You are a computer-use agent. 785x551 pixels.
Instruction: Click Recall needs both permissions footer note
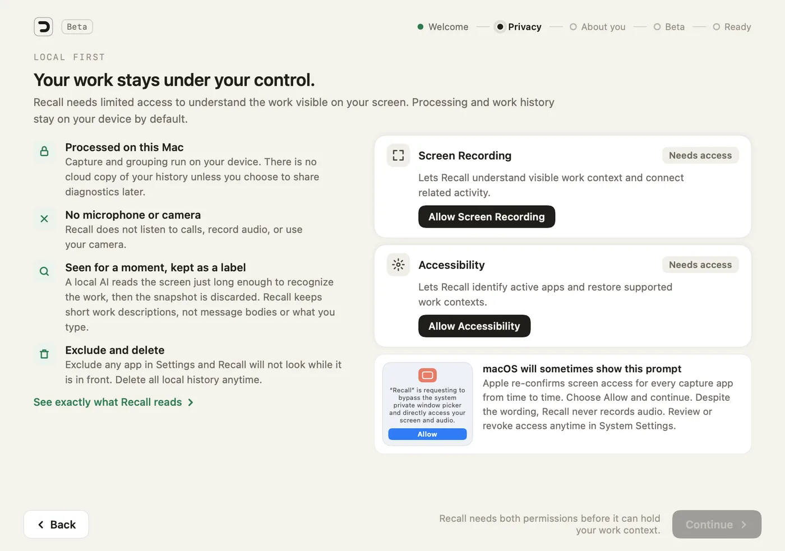coord(549,525)
